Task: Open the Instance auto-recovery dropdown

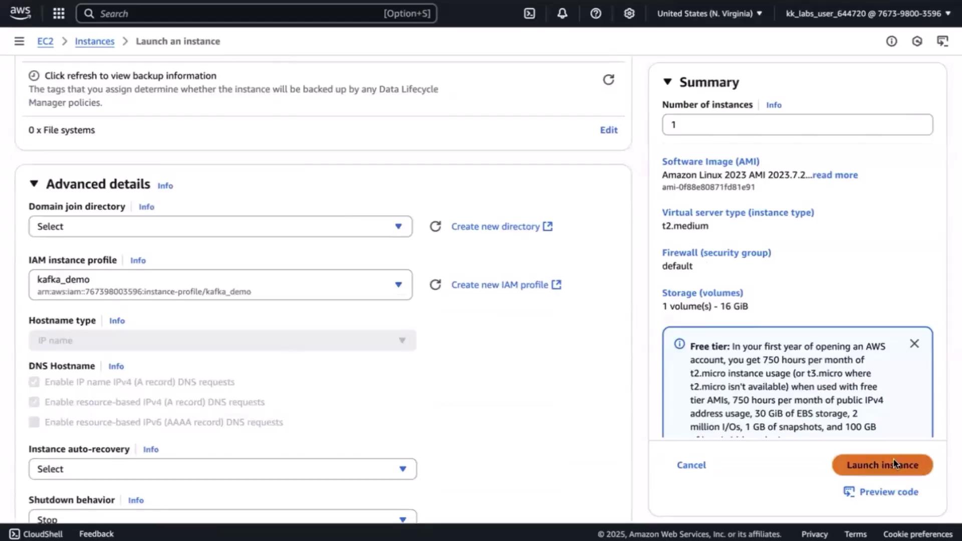Action: tap(222, 469)
